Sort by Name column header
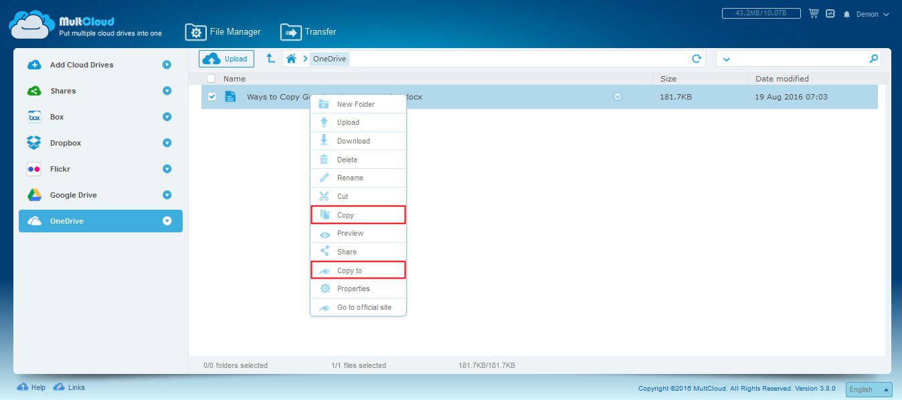Screen dimensions: 902x400 (x=235, y=79)
